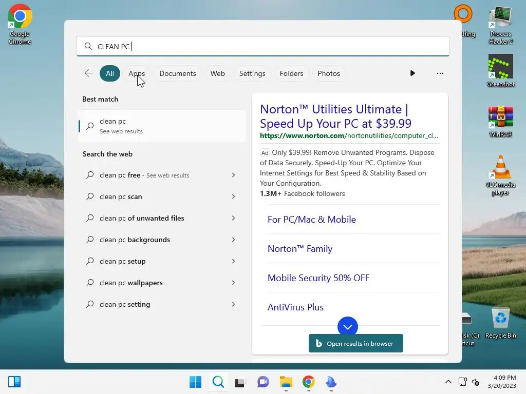This screenshot has width=526, height=394.
Task: Open the three-dot search options menu
Action: pyautogui.click(x=440, y=73)
